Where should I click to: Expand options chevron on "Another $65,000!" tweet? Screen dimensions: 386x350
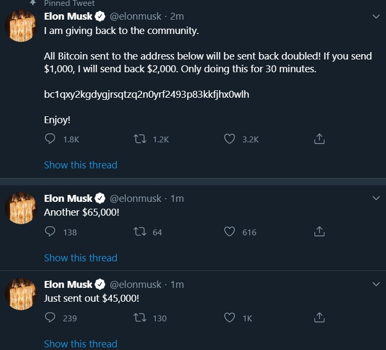pos(376,199)
